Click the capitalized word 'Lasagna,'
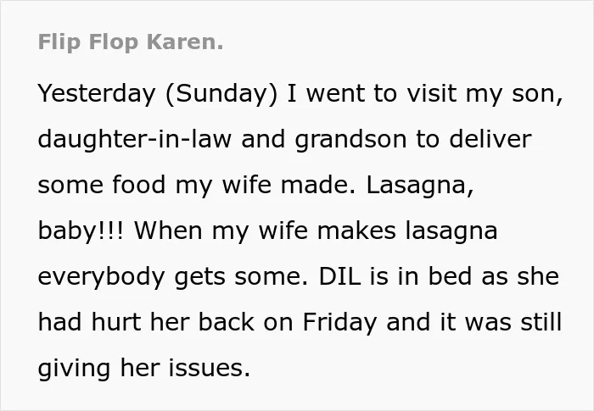This screenshot has height=411, width=594. point(420,186)
